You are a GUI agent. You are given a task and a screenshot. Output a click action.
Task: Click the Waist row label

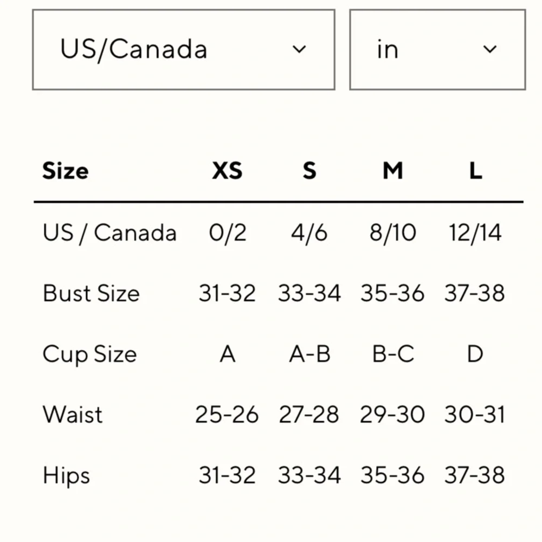[73, 415]
